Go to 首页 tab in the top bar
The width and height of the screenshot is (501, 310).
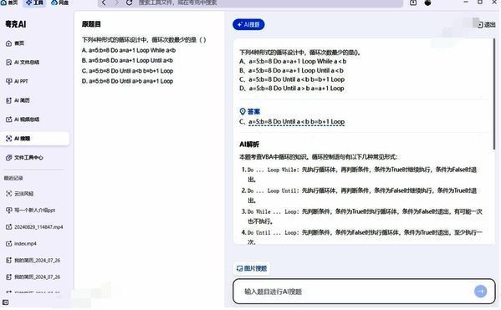pos(9,3)
